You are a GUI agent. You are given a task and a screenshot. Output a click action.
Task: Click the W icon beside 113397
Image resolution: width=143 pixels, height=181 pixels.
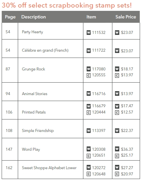pos(89,131)
